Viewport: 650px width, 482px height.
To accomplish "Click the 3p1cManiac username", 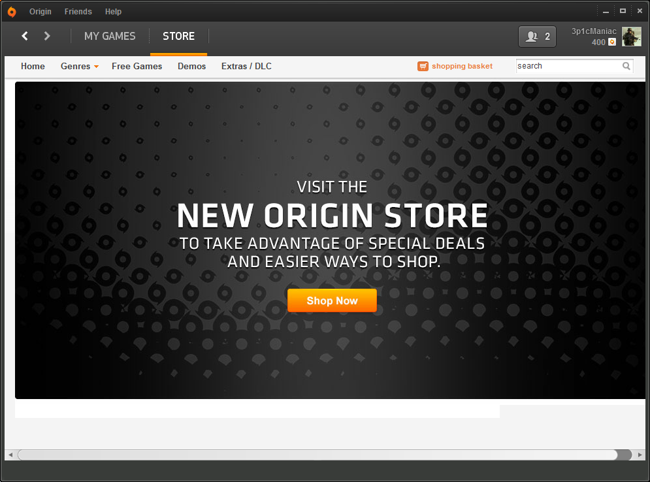I will pos(594,31).
